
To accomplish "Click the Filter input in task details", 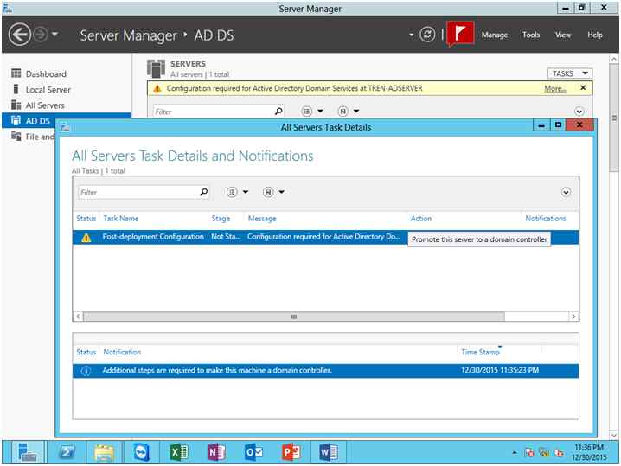I will click(138, 193).
